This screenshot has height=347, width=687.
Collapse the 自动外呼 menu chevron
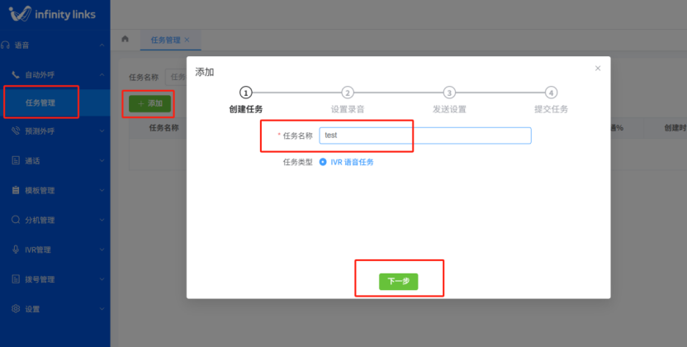click(102, 75)
